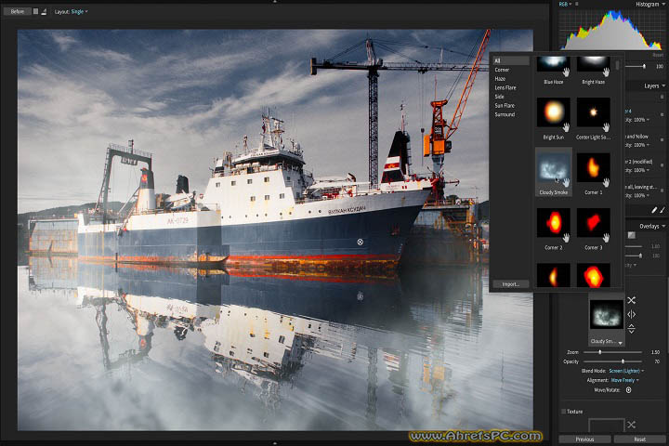Click the shuffle overlay icon
The image size is (669, 446).
(x=632, y=300)
